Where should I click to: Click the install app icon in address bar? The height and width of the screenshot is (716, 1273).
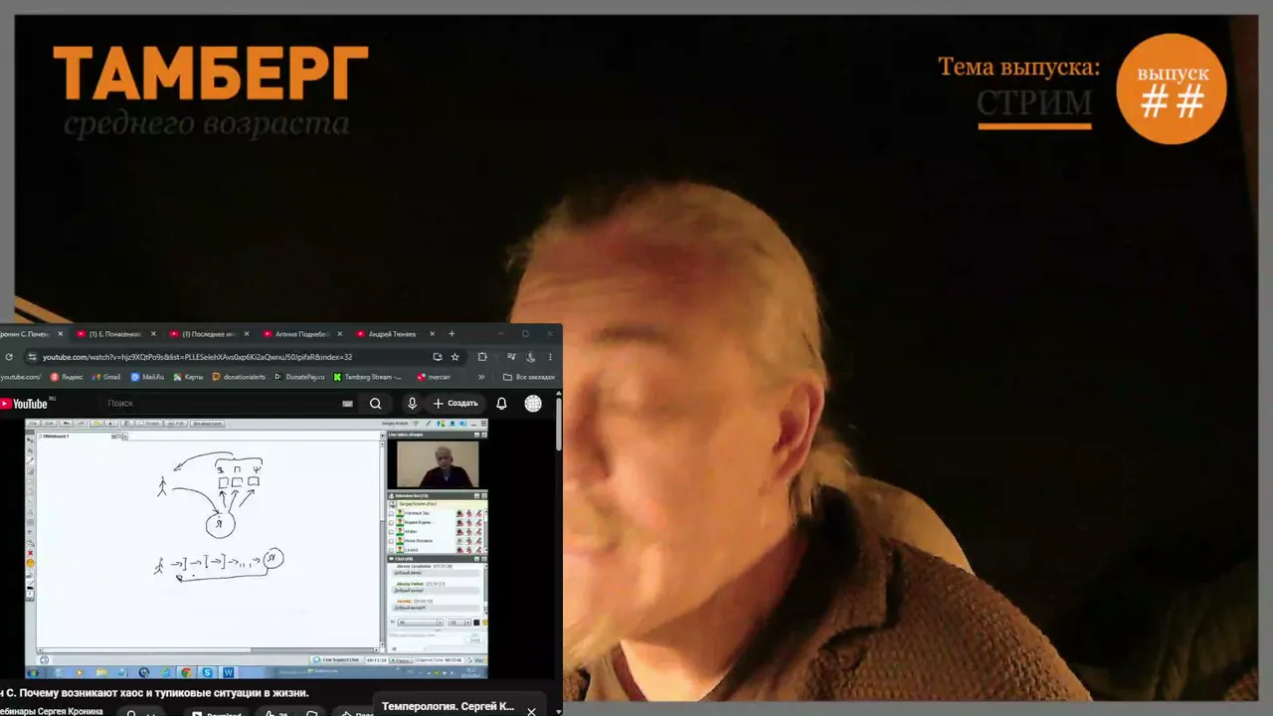click(x=437, y=357)
